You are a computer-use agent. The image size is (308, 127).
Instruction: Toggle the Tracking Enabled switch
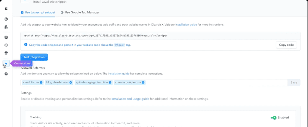(x=273, y=118)
